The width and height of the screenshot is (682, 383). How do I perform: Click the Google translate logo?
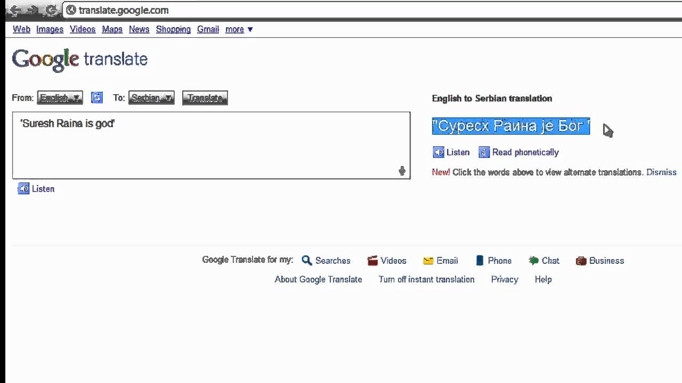[80, 60]
